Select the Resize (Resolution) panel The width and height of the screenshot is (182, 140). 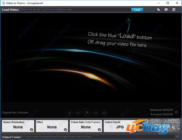coord(18,126)
